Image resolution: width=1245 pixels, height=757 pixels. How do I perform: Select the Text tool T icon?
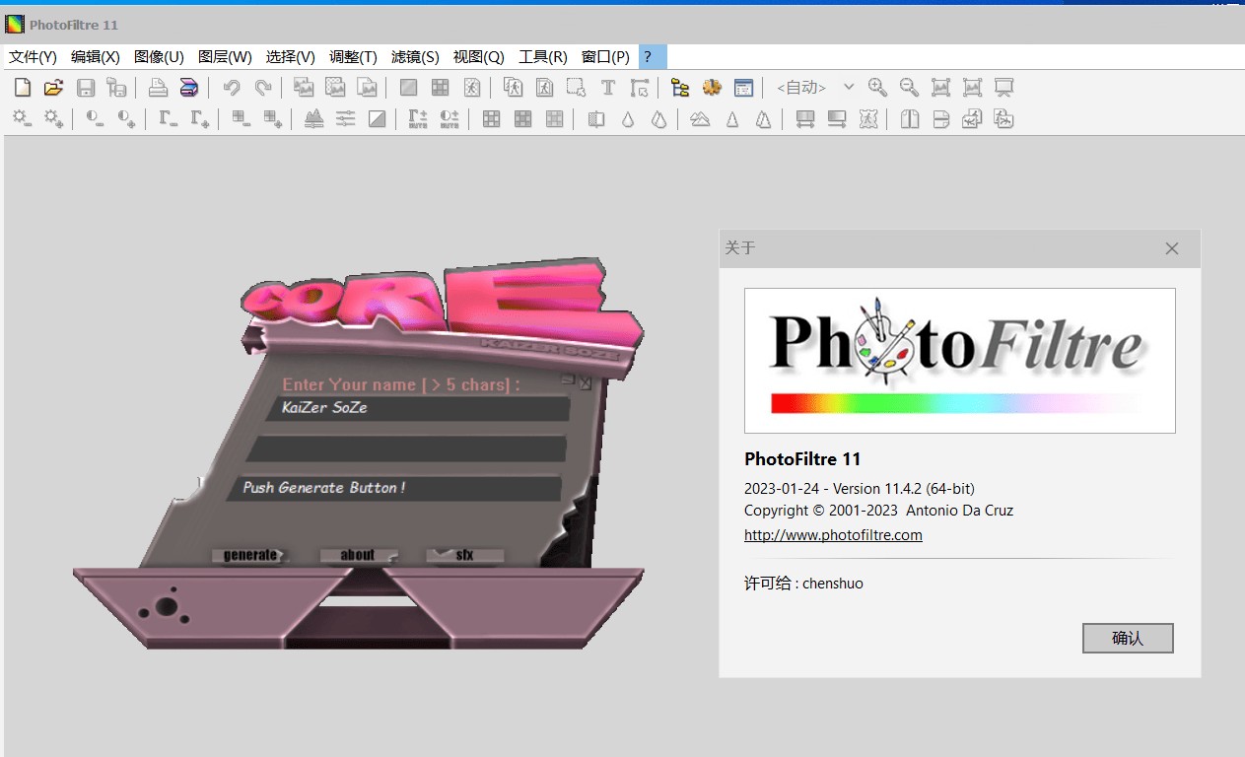click(x=608, y=88)
